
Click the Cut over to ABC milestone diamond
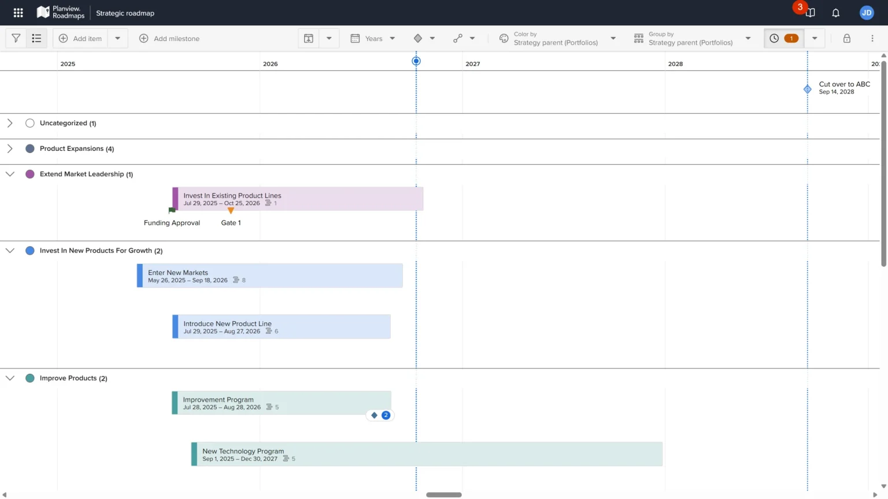click(x=808, y=89)
